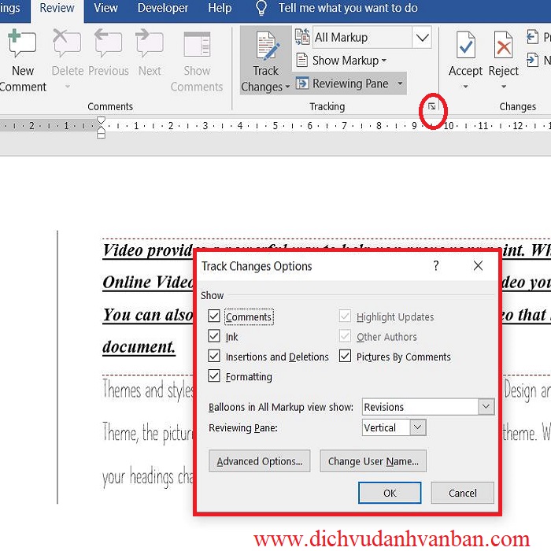This screenshot has width=551, height=551.
Task: Uncheck the Comments checkbox
Action: point(214,316)
